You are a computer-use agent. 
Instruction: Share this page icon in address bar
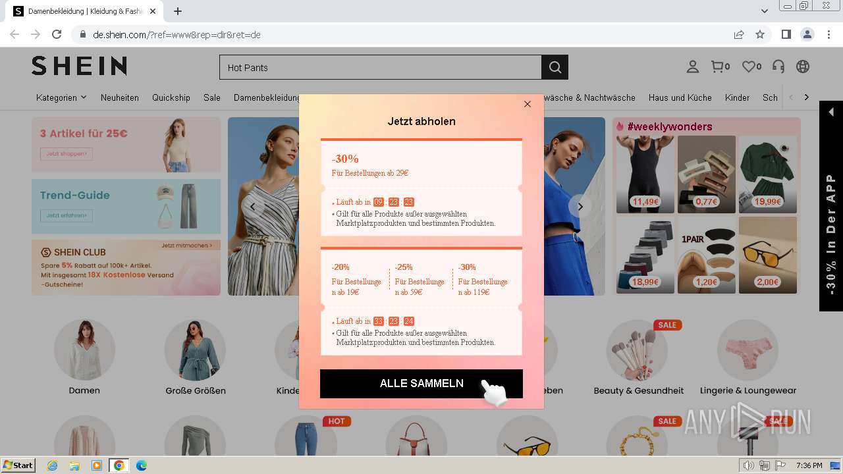click(739, 34)
